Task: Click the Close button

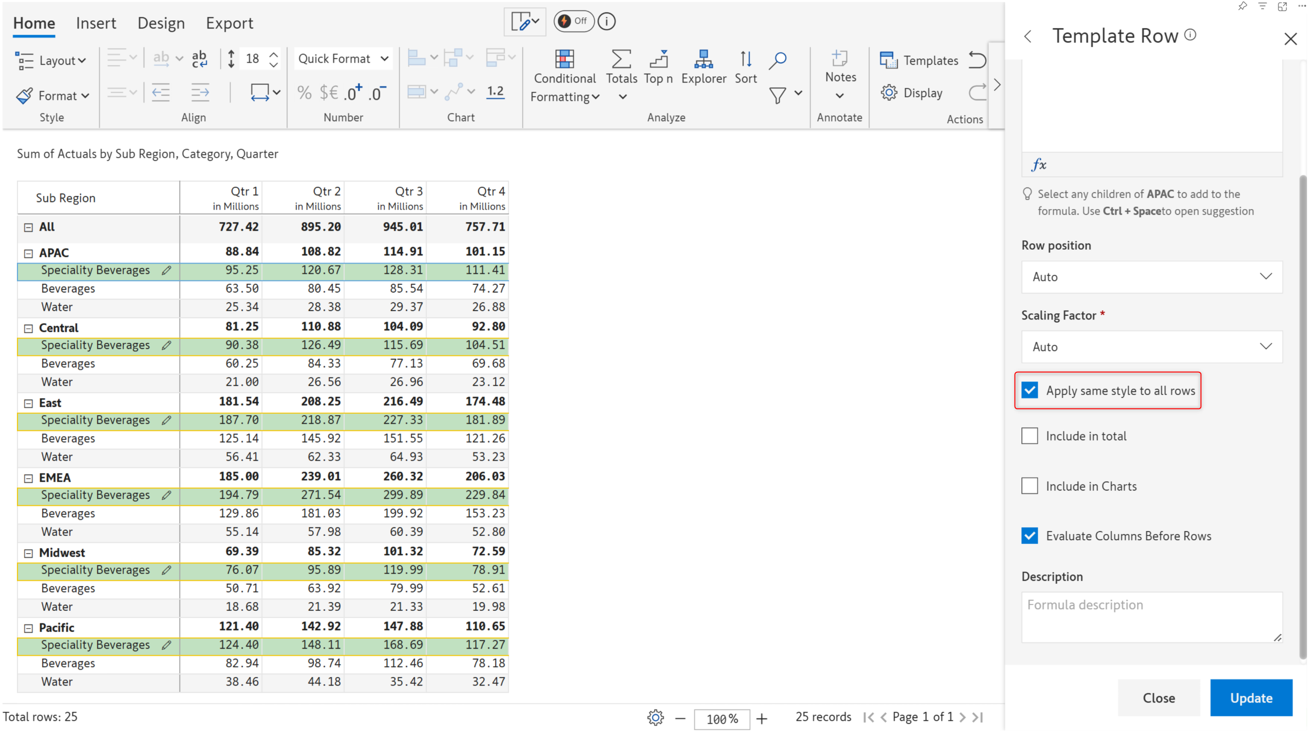Action: tap(1159, 698)
